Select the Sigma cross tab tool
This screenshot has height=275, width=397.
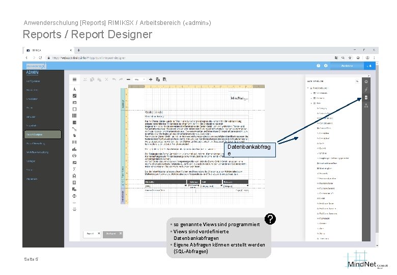click(x=74, y=169)
